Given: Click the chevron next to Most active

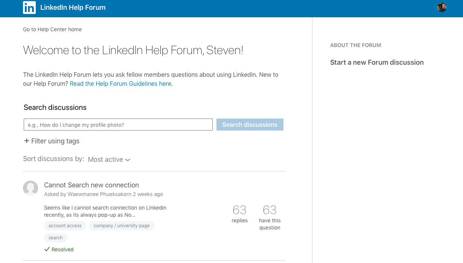Looking at the screenshot, I should 128,160.
